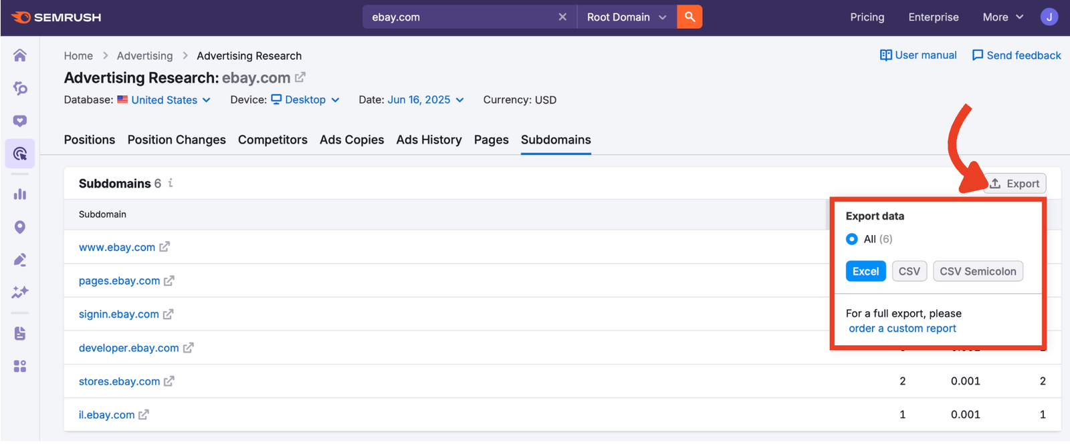The image size is (1070, 444).
Task: Switch to the Ads Copies tab
Action: coord(352,140)
